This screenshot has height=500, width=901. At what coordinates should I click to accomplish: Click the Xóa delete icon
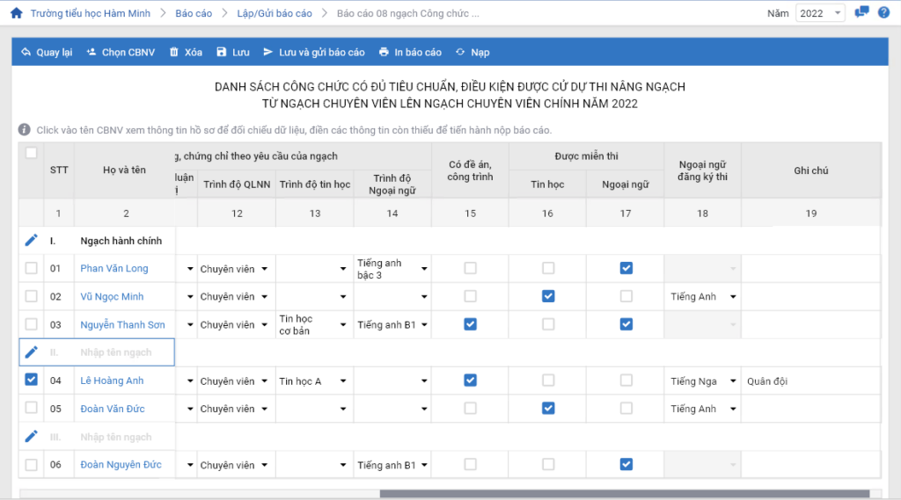pyautogui.click(x=173, y=52)
